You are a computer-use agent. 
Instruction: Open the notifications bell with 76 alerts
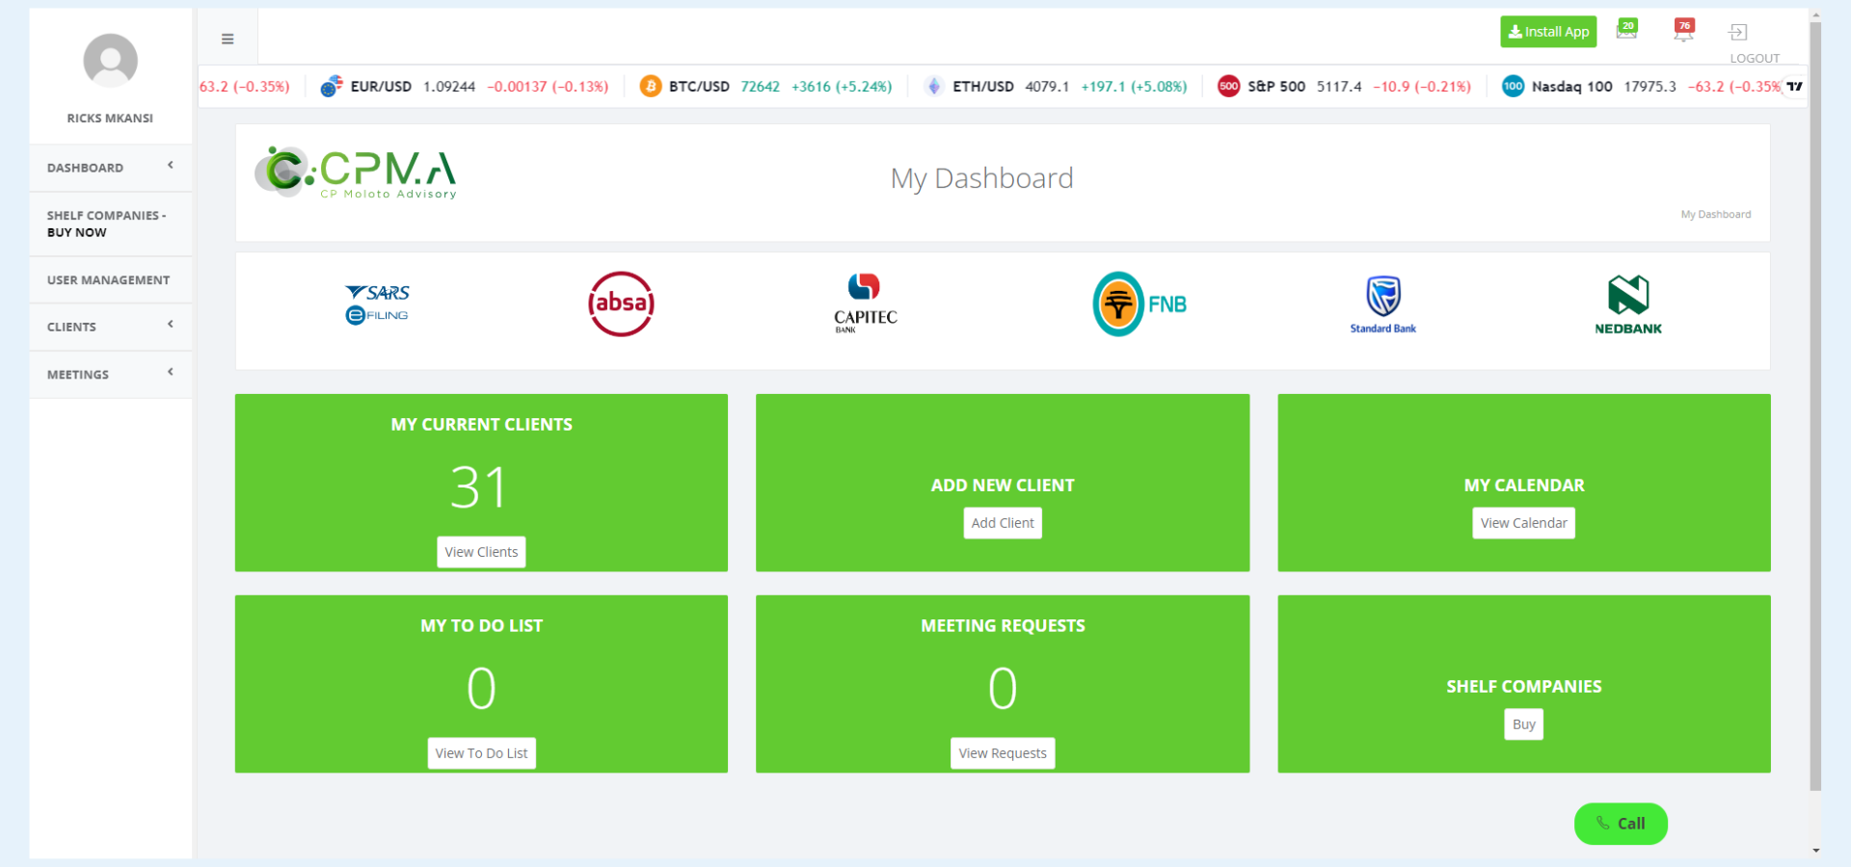tap(1683, 31)
